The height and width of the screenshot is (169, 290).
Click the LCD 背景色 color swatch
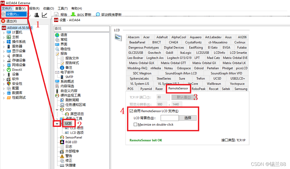click(x=170, y=118)
